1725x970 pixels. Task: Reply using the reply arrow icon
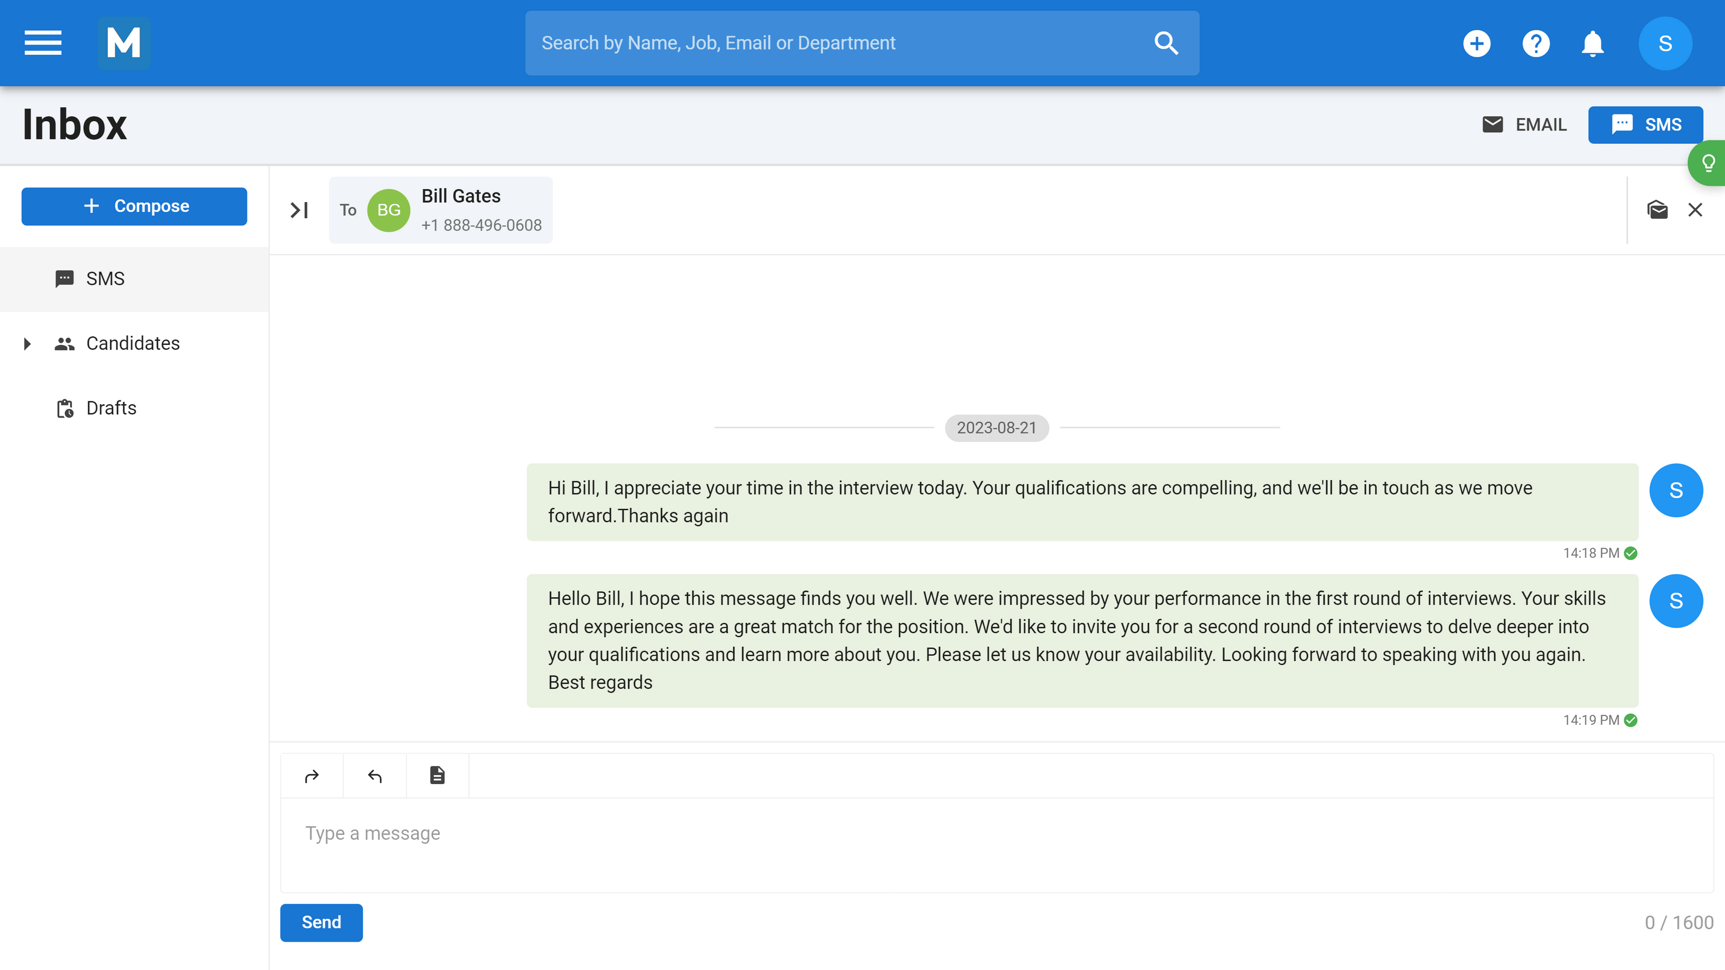[x=374, y=775]
